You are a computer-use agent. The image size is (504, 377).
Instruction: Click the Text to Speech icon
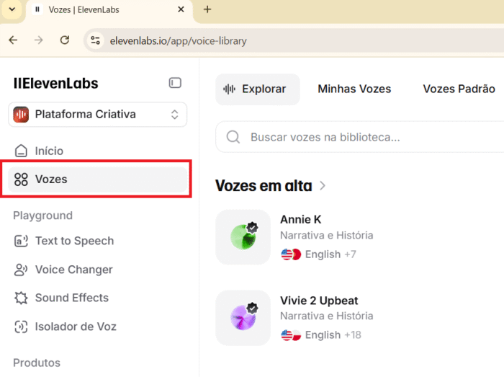[x=21, y=241]
